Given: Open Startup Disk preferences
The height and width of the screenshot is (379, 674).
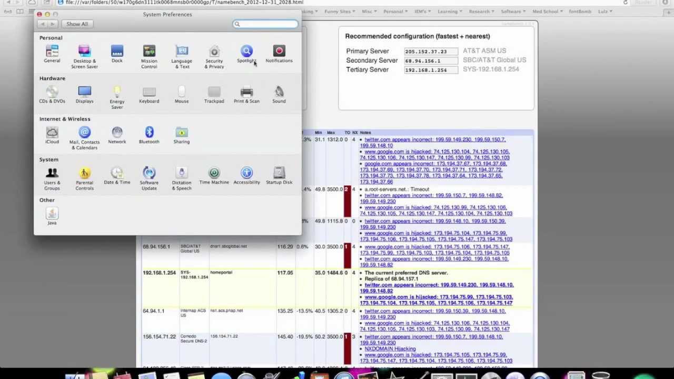Looking at the screenshot, I should point(279,176).
